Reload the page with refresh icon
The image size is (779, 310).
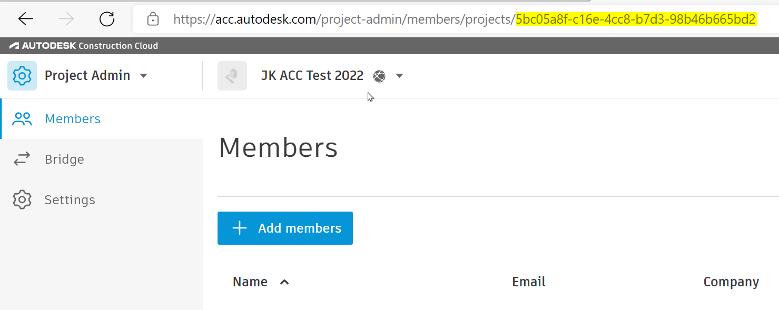(107, 19)
